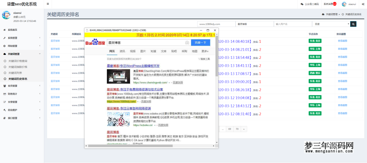
Task: Click the WeChat icon for 公众号二维码
Action: tap(302, 4)
